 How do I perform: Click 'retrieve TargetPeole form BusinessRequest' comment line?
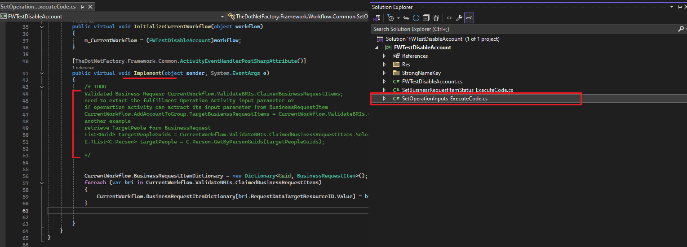pos(147,128)
